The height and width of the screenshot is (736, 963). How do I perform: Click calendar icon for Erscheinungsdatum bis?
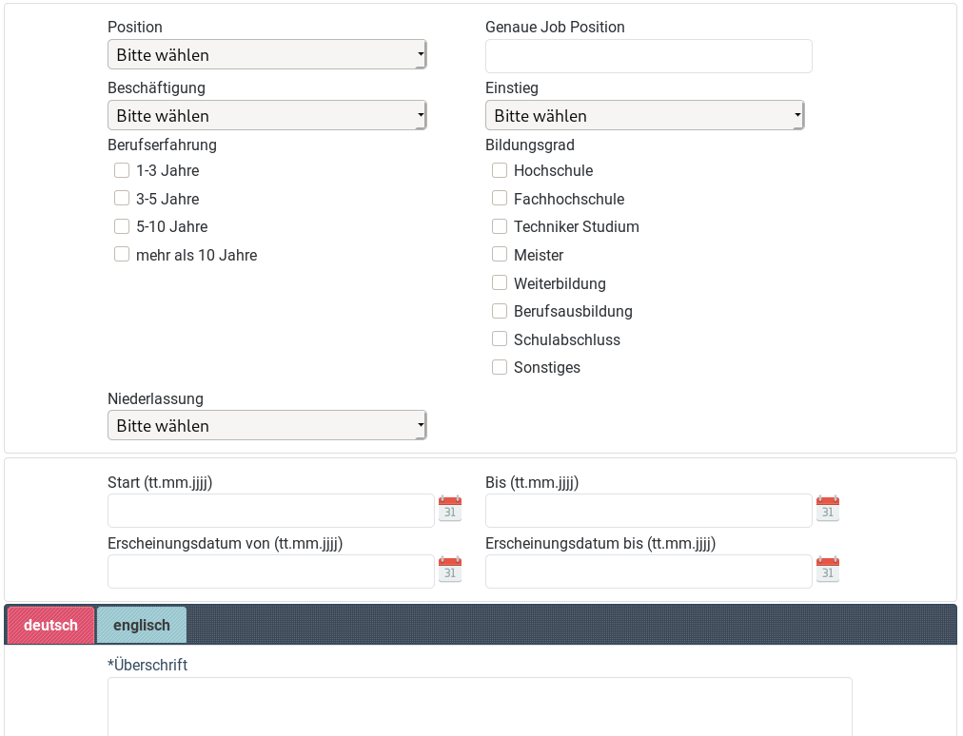(828, 570)
